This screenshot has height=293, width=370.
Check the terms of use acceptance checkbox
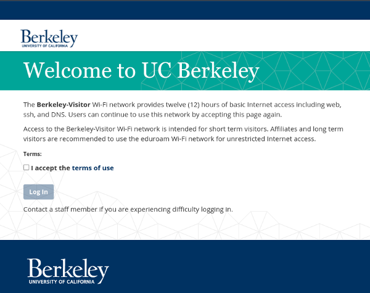click(26, 167)
